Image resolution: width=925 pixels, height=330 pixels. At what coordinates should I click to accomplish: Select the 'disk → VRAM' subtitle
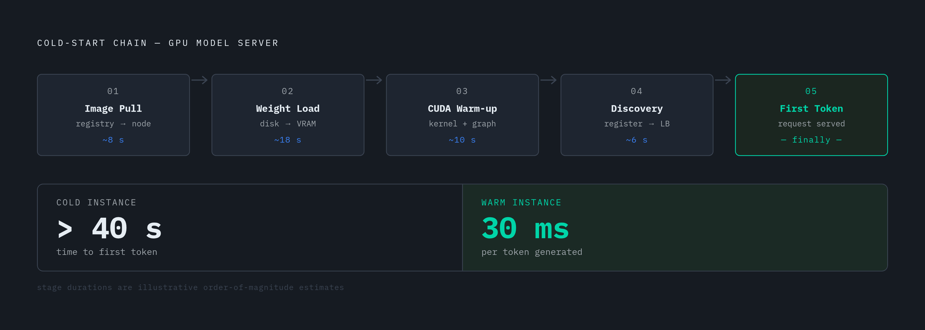point(288,124)
